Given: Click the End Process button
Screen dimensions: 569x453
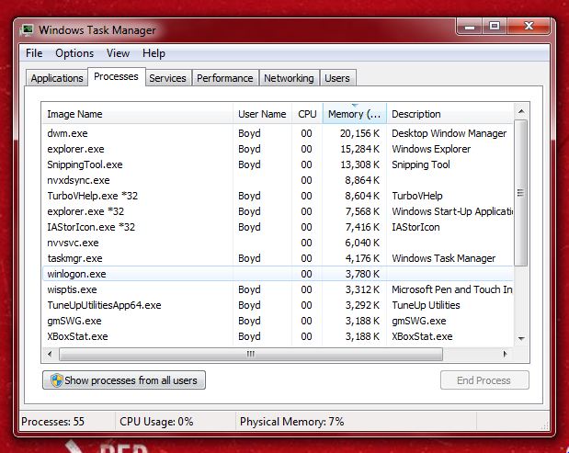Looking at the screenshot, I should coord(484,380).
